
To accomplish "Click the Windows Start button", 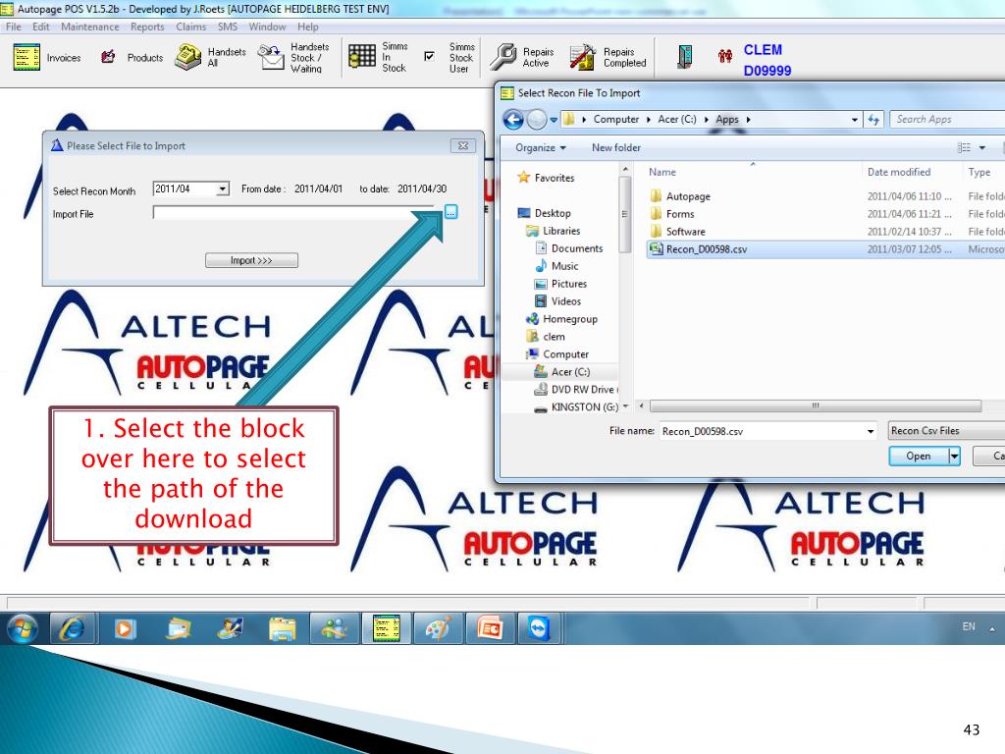I will click(23, 629).
